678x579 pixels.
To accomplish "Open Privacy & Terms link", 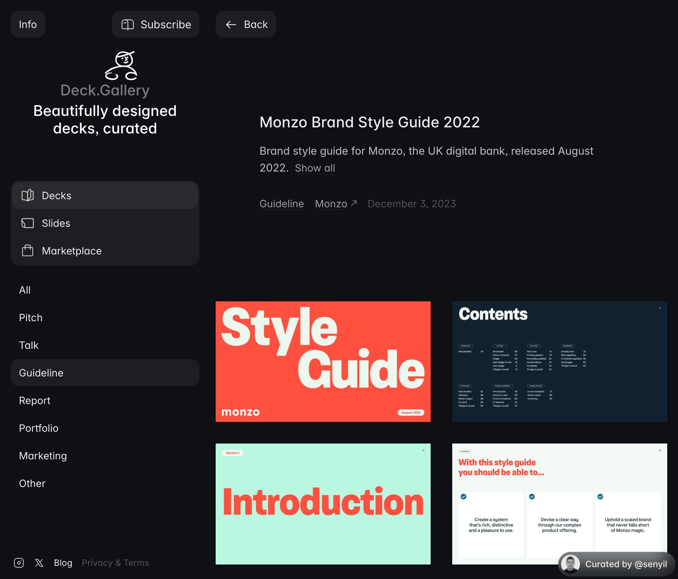I will click(x=115, y=563).
